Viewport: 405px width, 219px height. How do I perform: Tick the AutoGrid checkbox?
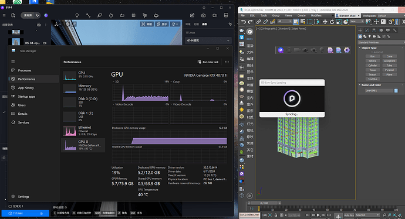pos(372,52)
